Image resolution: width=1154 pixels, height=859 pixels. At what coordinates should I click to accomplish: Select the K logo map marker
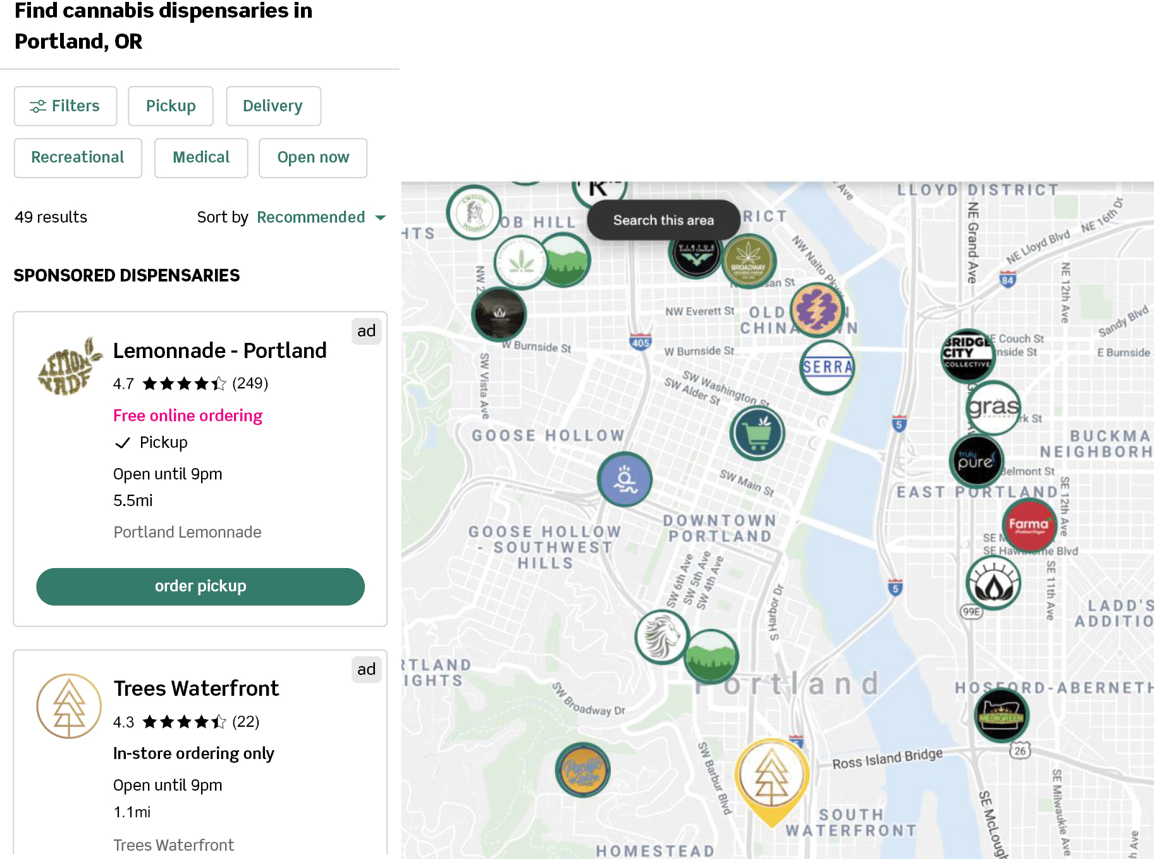tap(599, 192)
